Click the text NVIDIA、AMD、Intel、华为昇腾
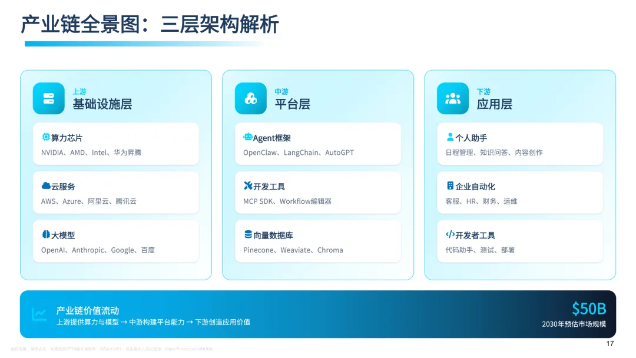636x358 pixels. click(x=91, y=153)
